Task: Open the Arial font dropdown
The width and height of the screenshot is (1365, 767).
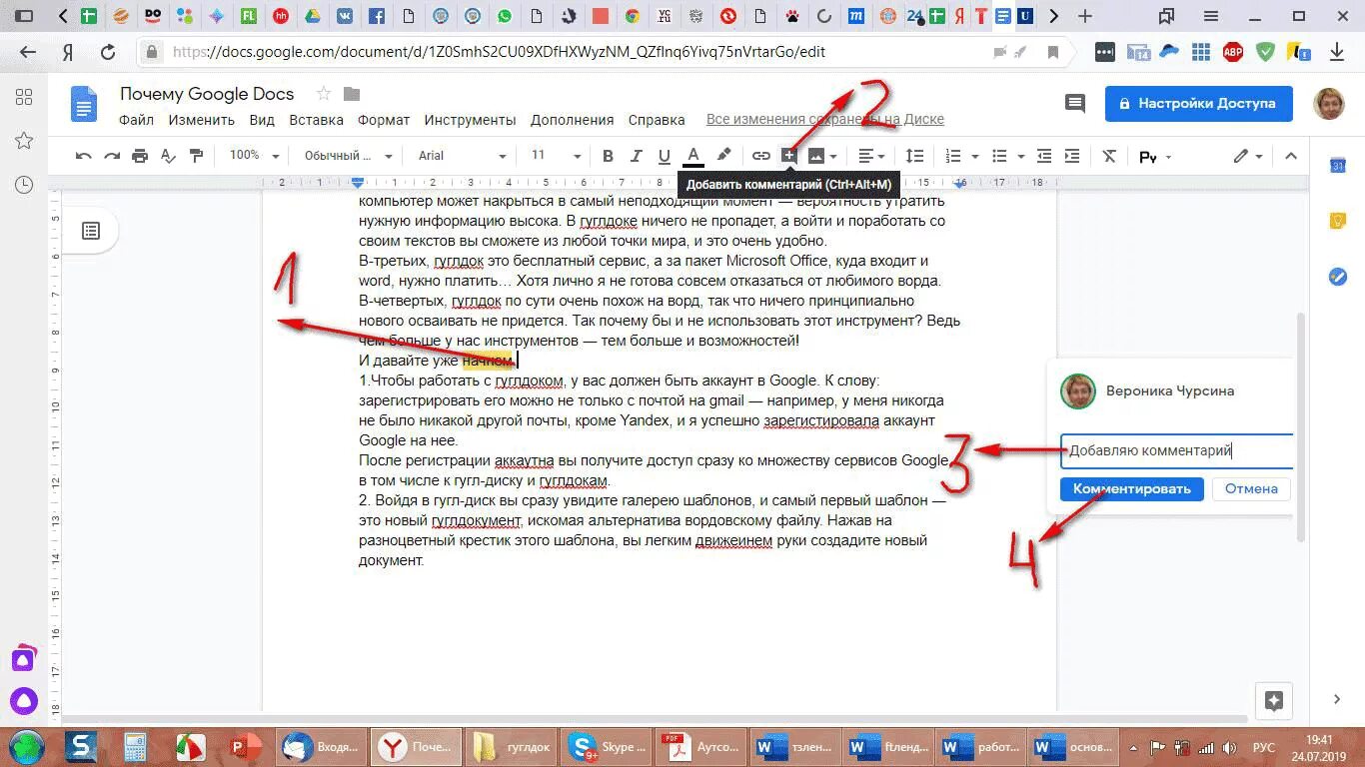Action: click(463, 156)
